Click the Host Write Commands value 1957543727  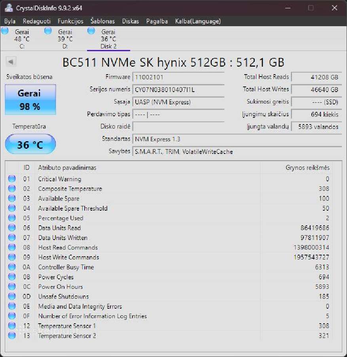click(x=311, y=257)
